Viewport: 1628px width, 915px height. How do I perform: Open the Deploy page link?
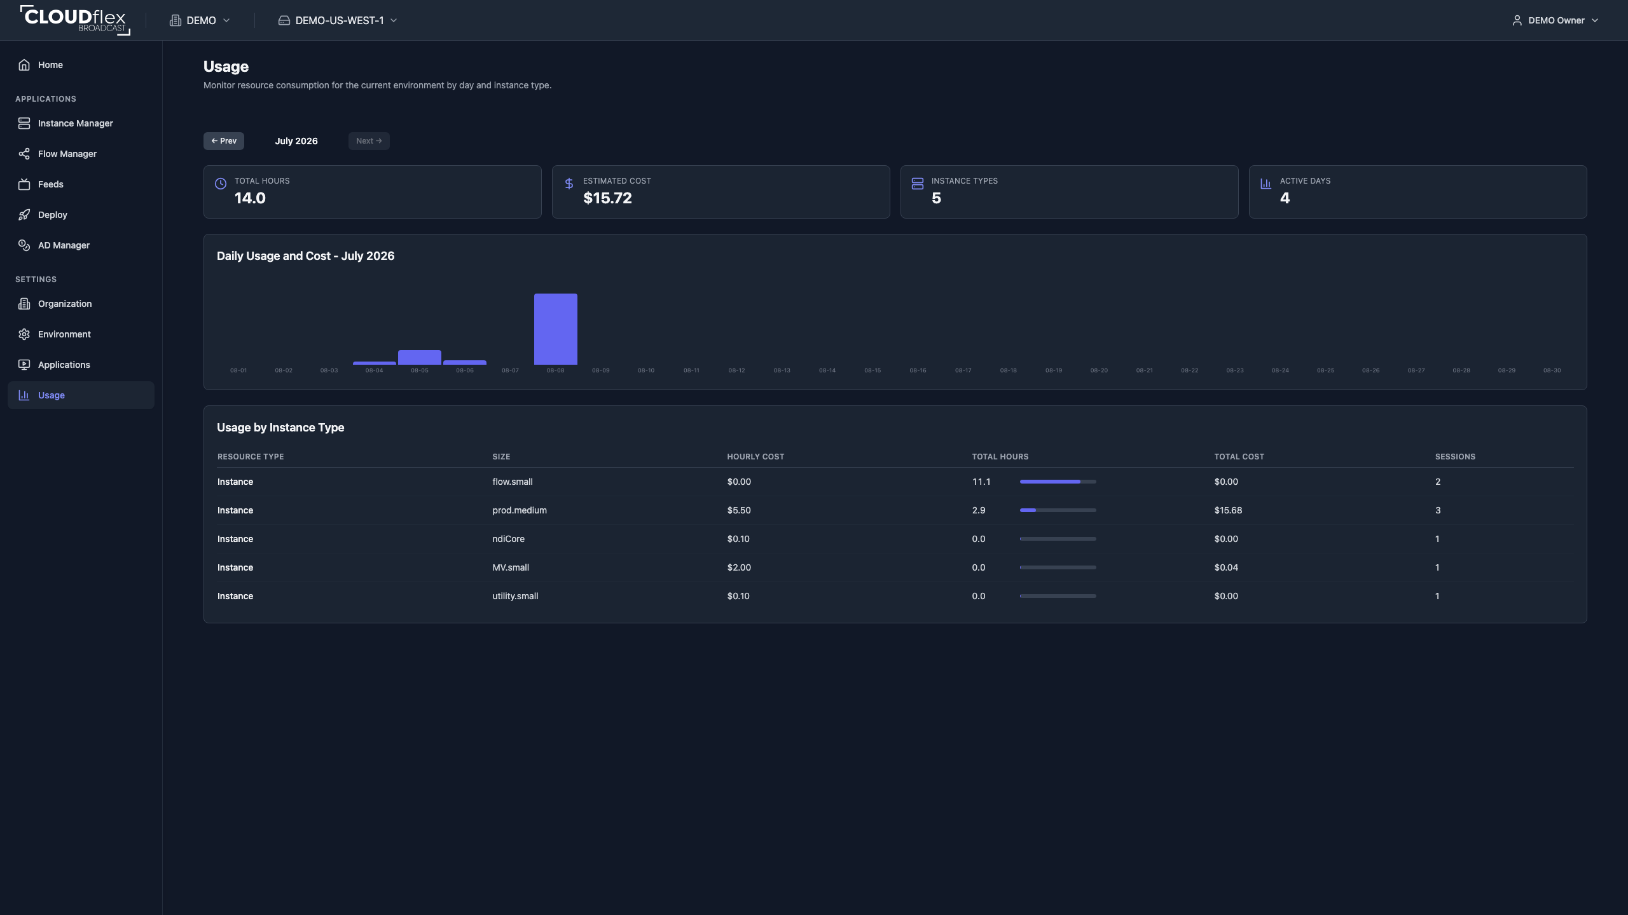click(81, 215)
